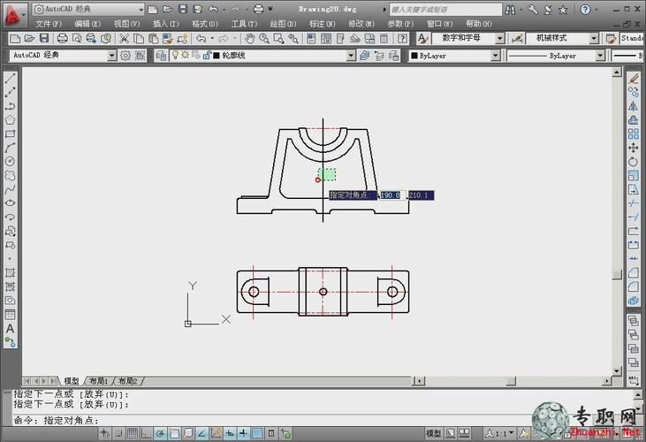
Task: Open the Table tool in draw toolbar
Action: [x=10, y=315]
